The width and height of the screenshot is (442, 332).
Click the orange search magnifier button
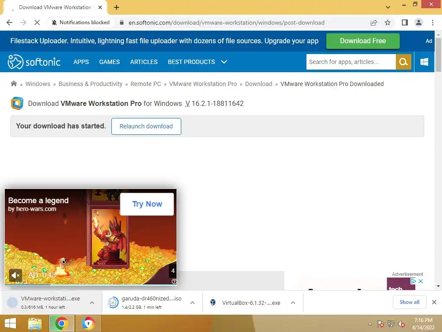coord(404,62)
